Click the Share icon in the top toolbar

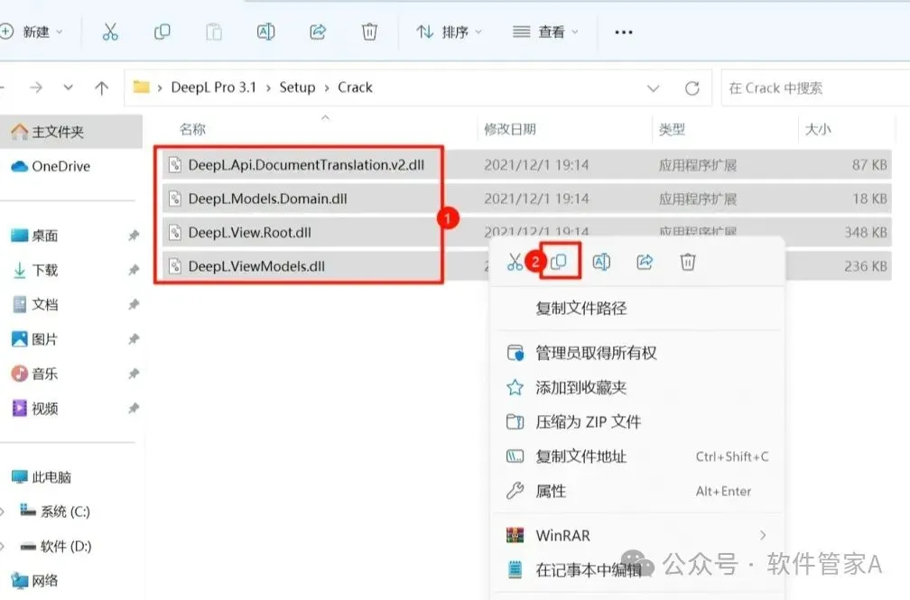318,32
